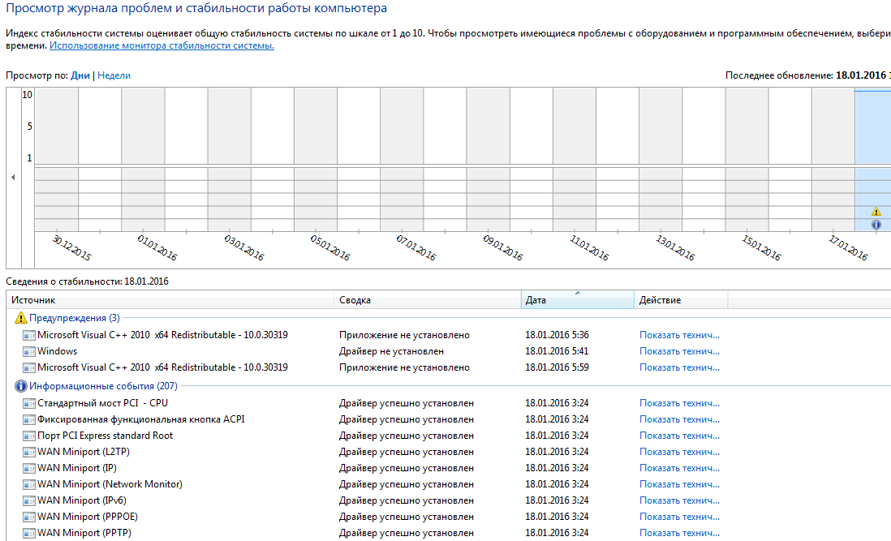Open Использование монитора стабильности системы link

[x=161, y=46]
